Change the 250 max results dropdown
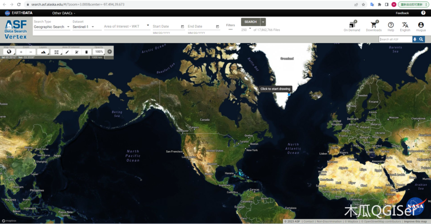The image size is (431, 224). click(246, 29)
